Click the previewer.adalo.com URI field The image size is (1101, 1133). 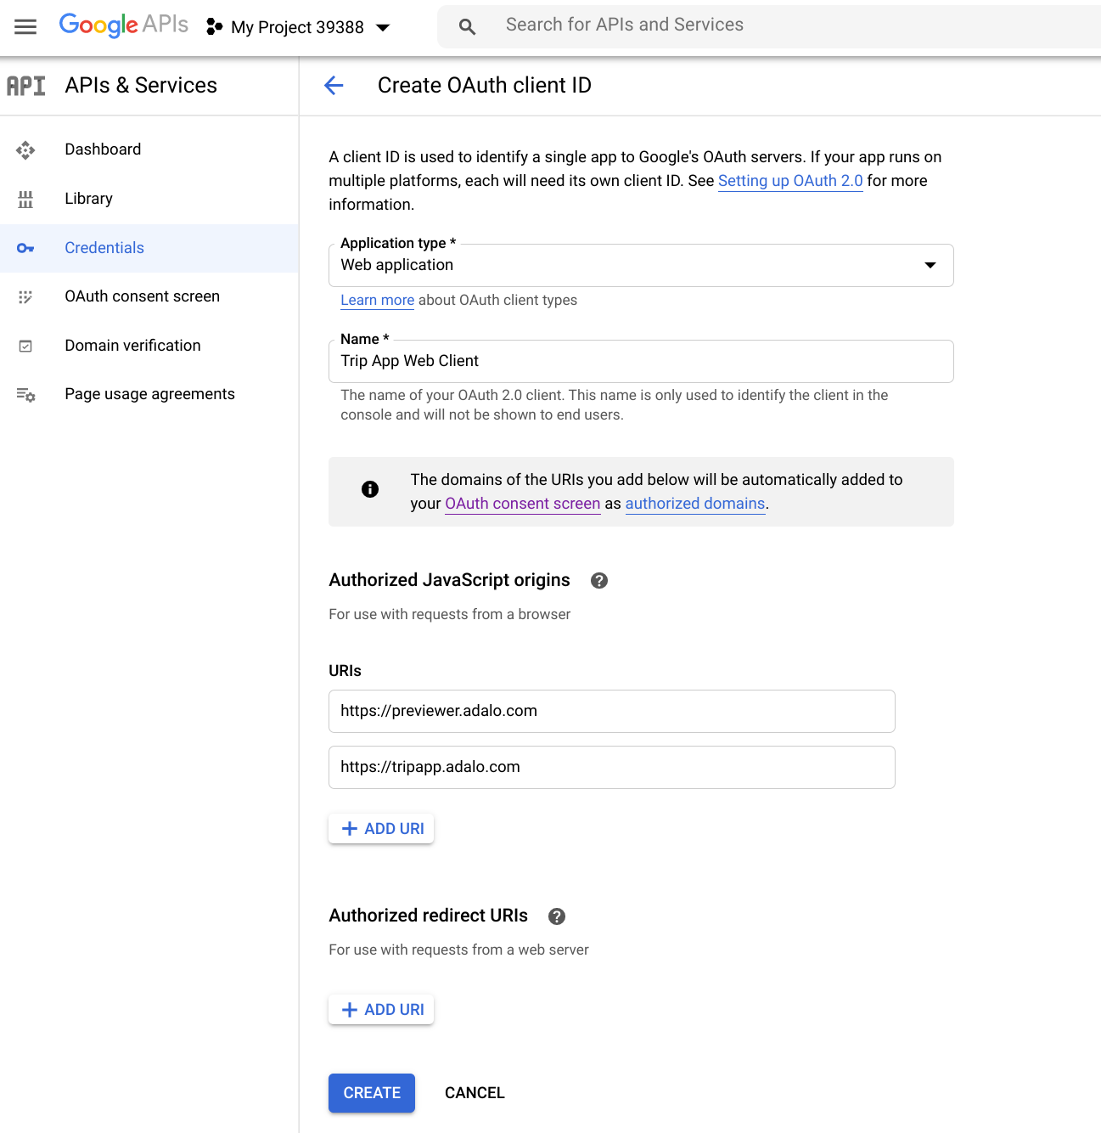pos(611,712)
